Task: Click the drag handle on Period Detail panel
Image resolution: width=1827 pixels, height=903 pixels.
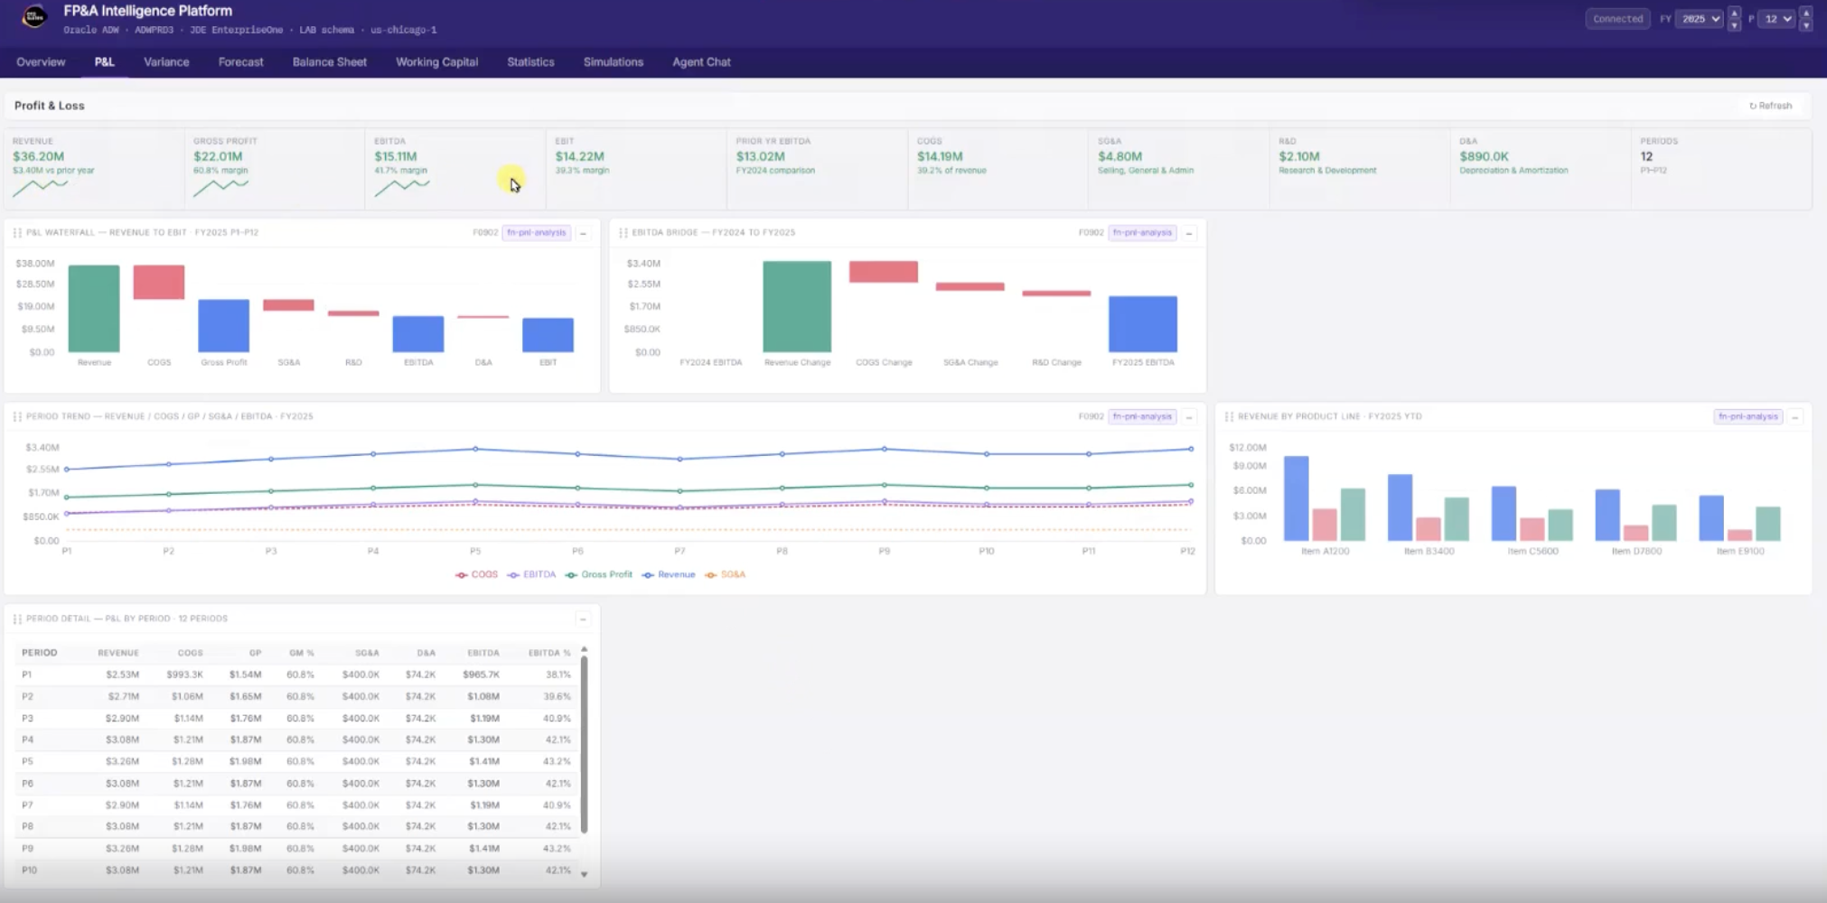Action: tap(17, 619)
